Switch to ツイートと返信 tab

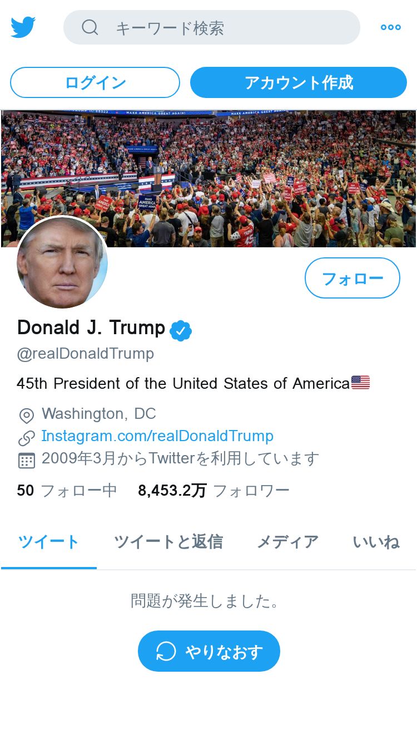click(x=168, y=542)
